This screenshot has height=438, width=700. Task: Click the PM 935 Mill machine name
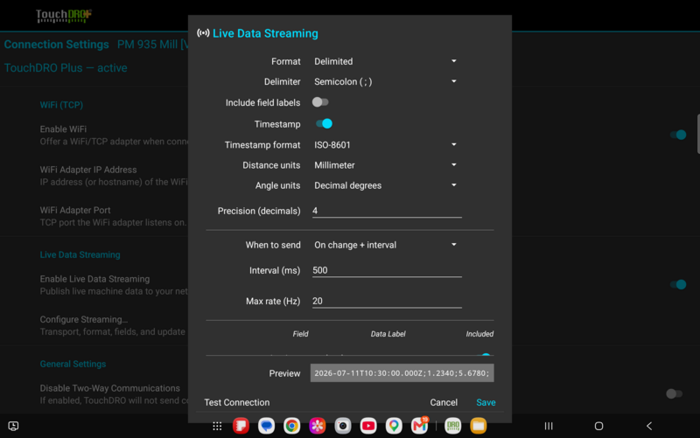[x=152, y=45]
